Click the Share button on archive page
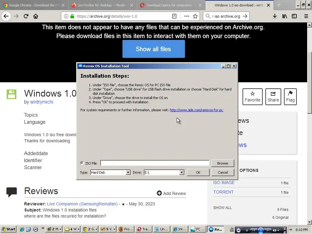This screenshot has width=312, height=234. point(273,97)
